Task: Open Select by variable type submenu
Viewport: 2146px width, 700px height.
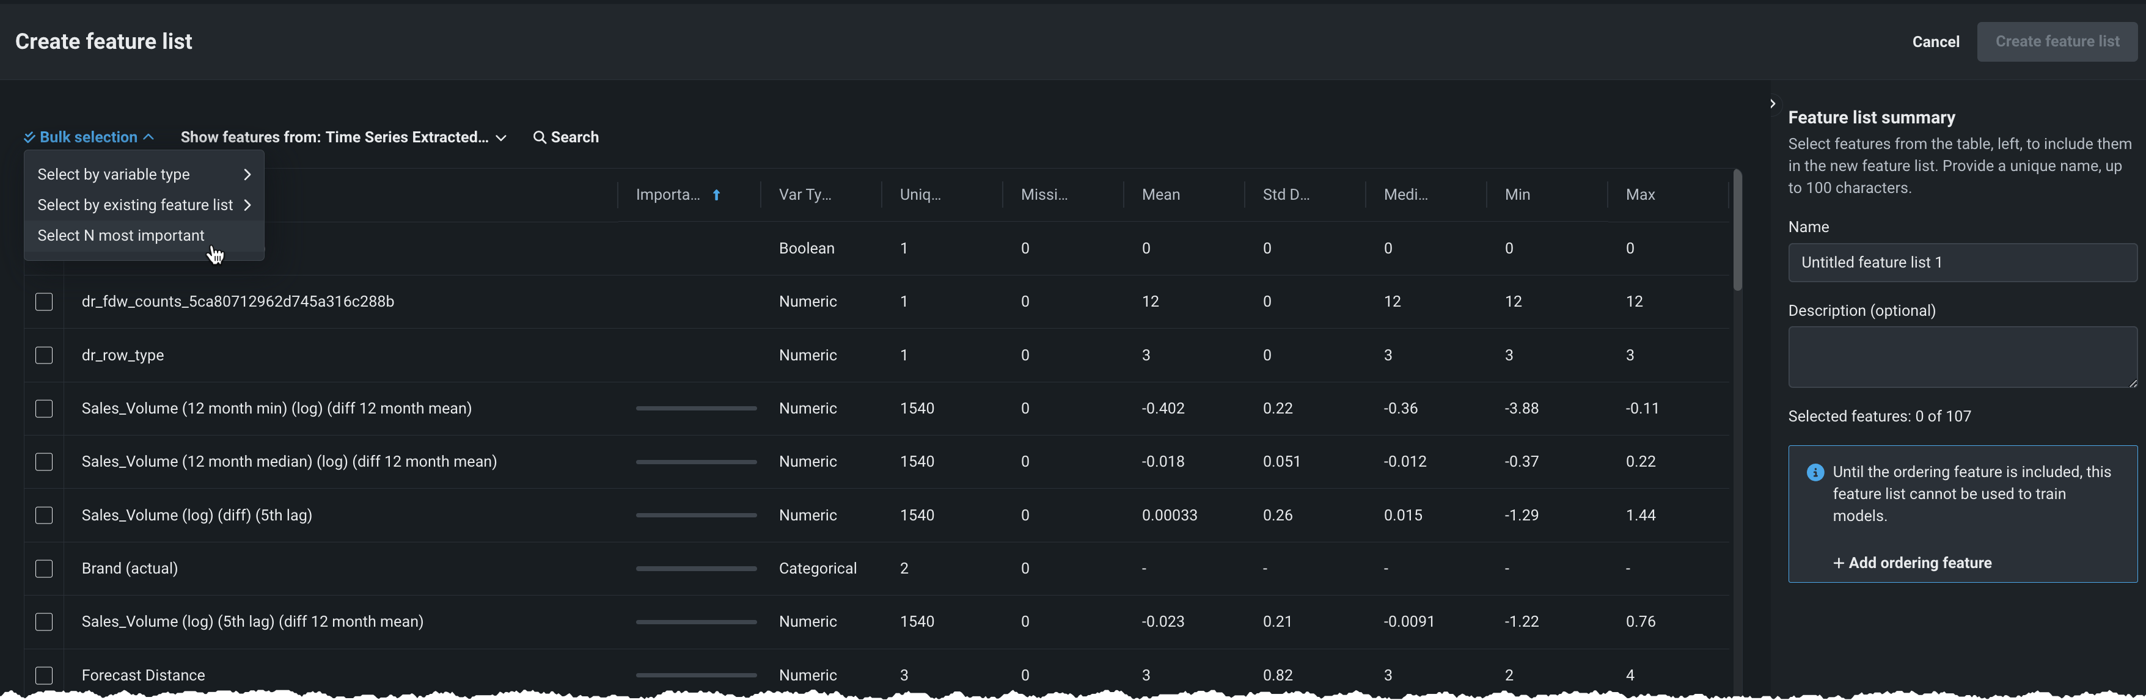Action: click(114, 175)
